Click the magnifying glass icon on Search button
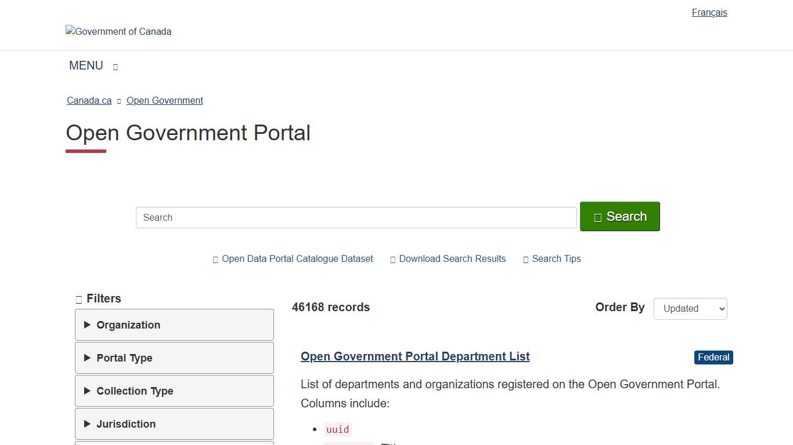Viewport: 793px width, 445px height. 597,217
